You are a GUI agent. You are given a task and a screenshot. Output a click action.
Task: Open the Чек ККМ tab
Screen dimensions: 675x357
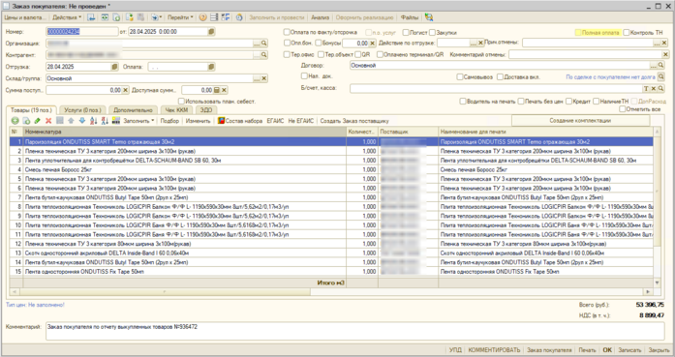tap(176, 110)
